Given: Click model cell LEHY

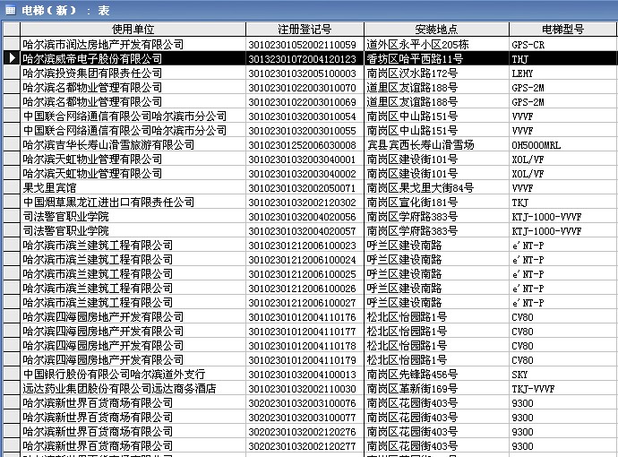Looking at the screenshot, I should [x=562, y=73].
